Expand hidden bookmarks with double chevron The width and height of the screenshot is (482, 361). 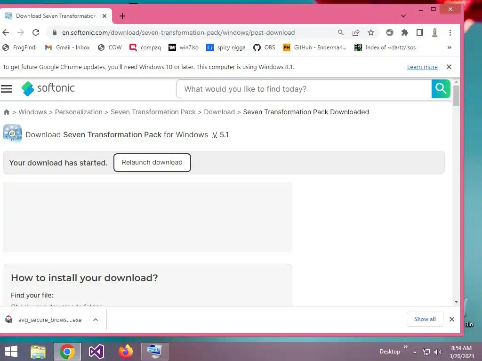(x=450, y=47)
